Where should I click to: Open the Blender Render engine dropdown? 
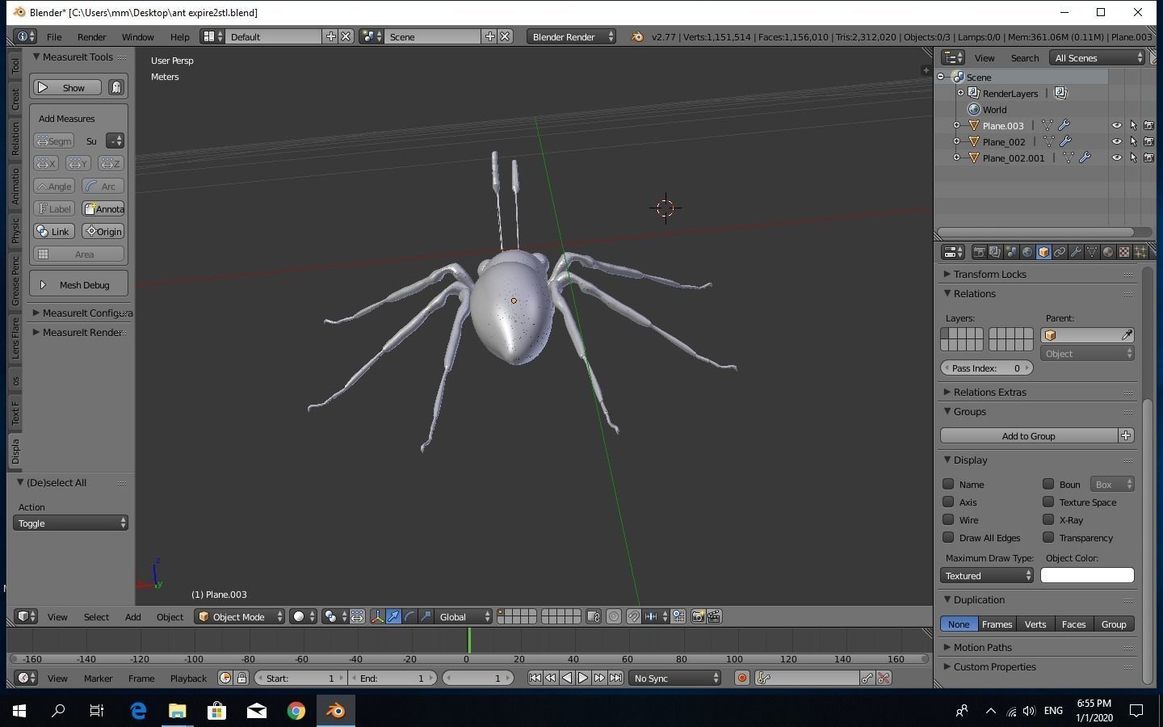click(571, 36)
